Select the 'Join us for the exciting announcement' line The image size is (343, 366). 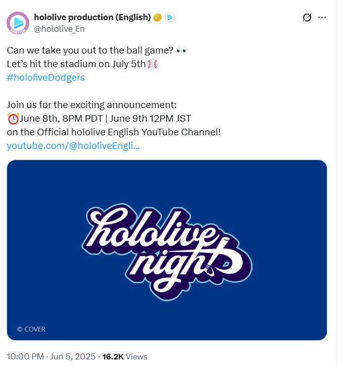point(92,105)
